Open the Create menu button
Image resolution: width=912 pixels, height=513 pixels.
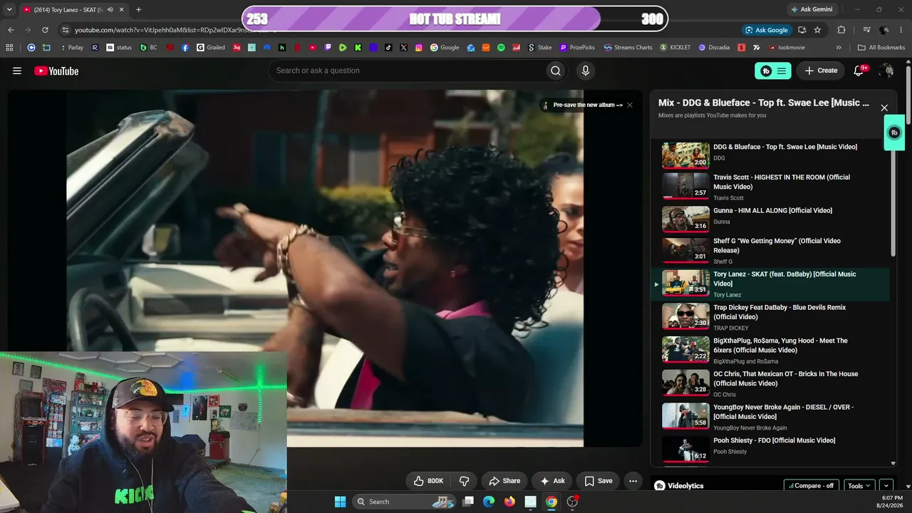[x=821, y=71]
